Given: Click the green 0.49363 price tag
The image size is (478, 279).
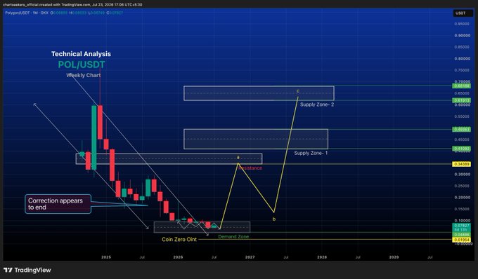Looking at the screenshot, I should [462, 130].
